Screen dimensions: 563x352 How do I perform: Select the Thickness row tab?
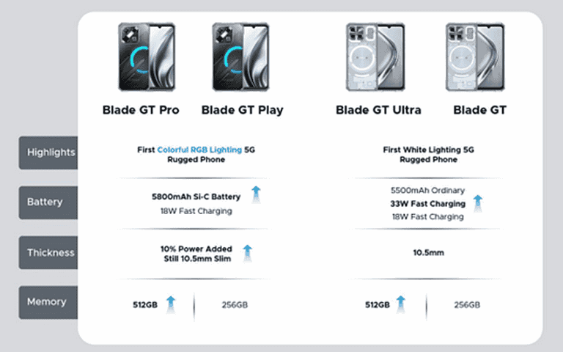tap(48, 252)
